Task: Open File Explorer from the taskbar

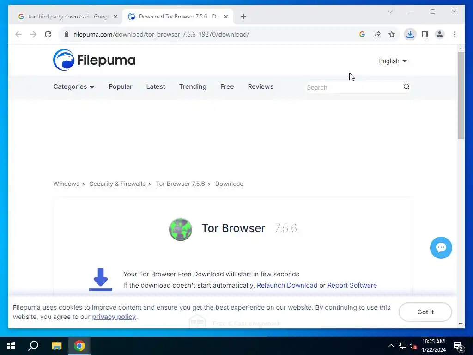Action: (56, 346)
